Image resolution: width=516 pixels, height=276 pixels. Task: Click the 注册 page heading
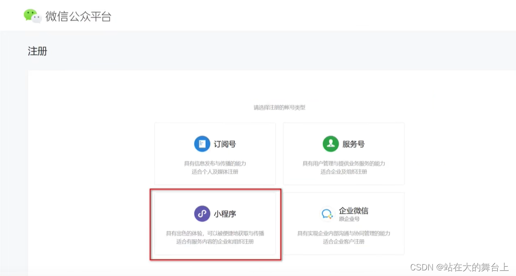pyautogui.click(x=37, y=51)
